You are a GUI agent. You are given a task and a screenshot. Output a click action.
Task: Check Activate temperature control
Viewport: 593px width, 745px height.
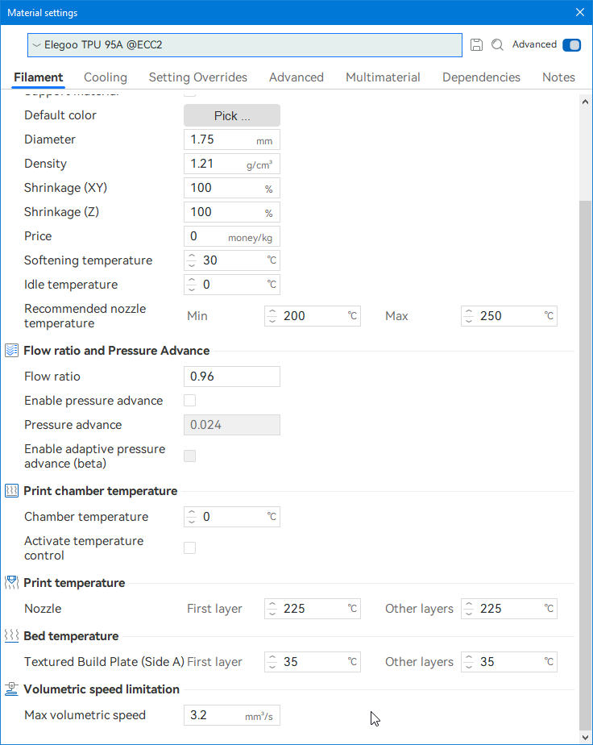tap(190, 548)
